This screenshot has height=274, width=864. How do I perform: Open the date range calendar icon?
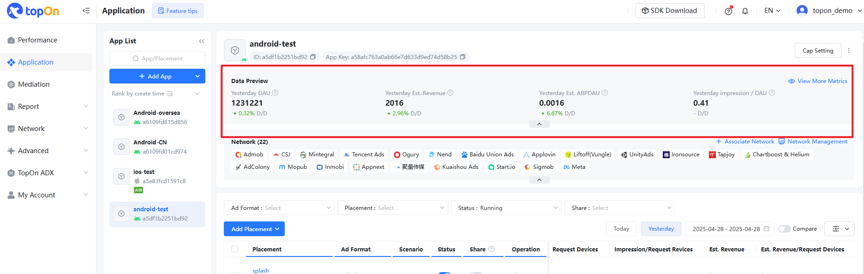(x=767, y=229)
